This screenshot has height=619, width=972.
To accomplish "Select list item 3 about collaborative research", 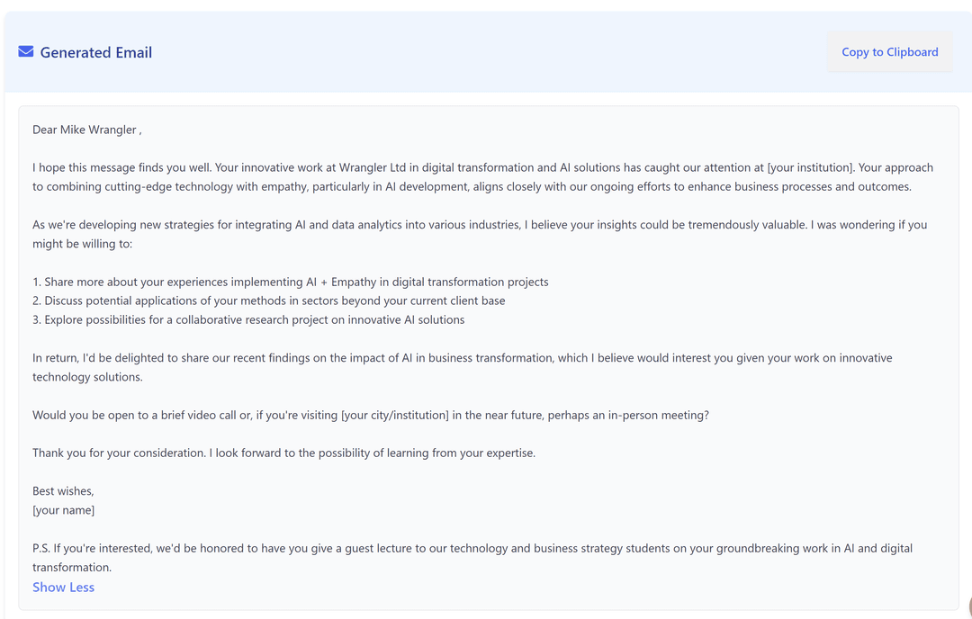I will (x=248, y=319).
